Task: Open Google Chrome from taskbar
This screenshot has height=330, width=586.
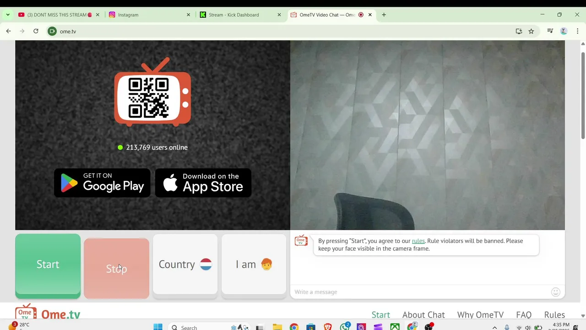Action: click(294, 327)
